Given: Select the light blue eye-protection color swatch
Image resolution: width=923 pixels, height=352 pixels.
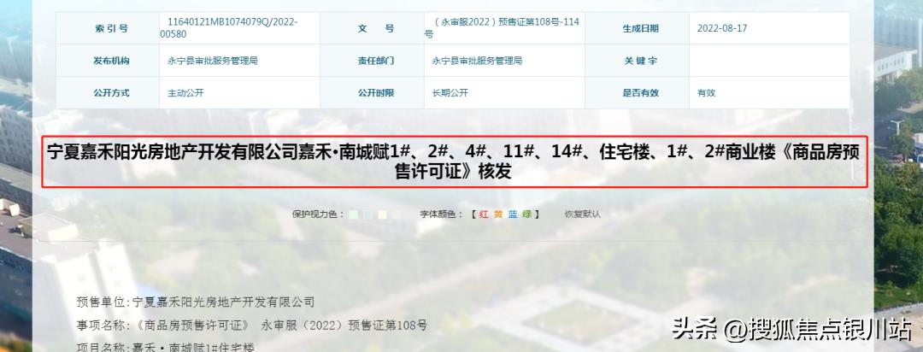Looking at the screenshot, I should pyautogui.click(x=367, y=214).
